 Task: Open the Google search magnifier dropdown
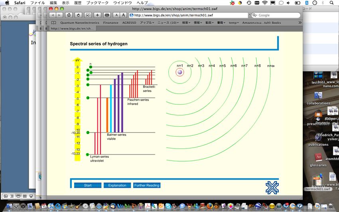click(255, 15)
